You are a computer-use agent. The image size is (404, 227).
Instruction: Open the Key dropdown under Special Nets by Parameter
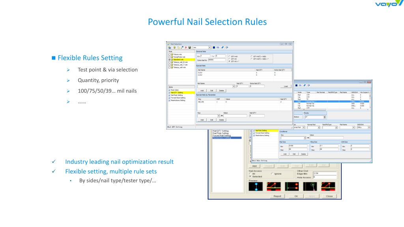point(219,116)
